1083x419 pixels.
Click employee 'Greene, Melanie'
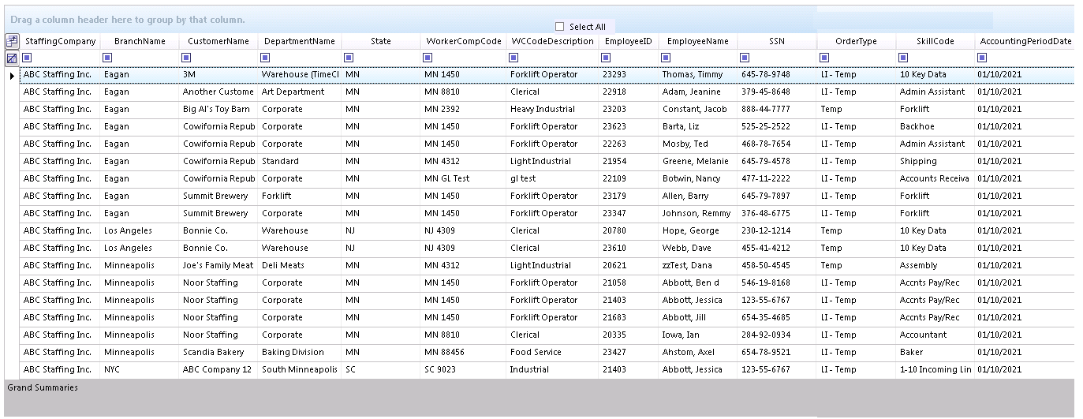698,162
